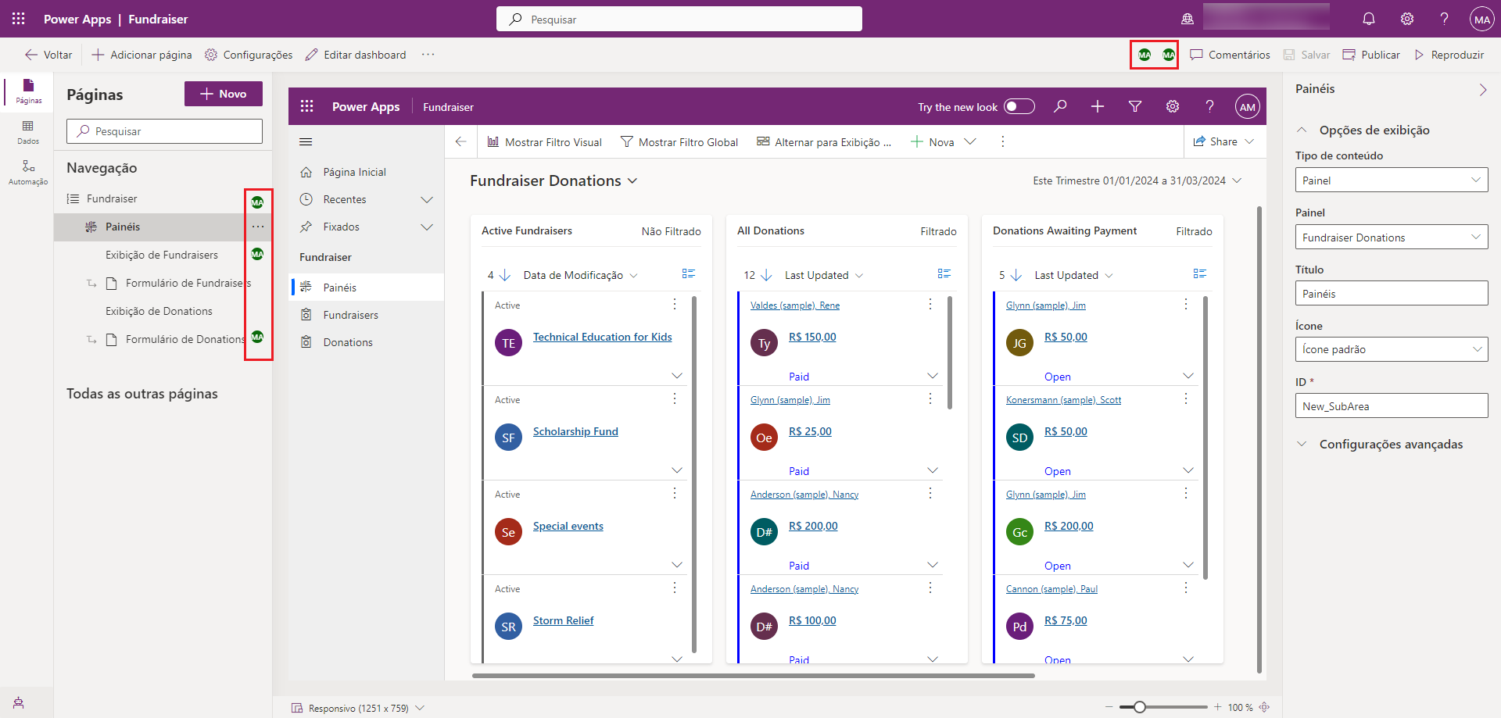Open the environment icon in header
Image resolution: width=1501 pixels, height=718 pixels.
coord(1188,19)
